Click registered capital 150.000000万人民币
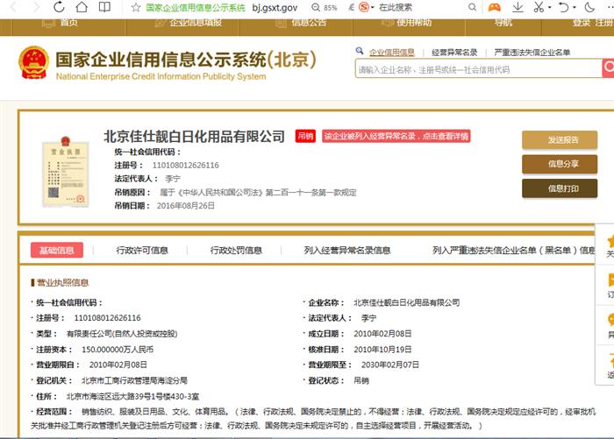The image size is (614, 439). [x=118, y=350]
